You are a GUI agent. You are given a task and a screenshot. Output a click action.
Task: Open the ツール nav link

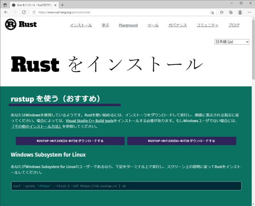(x=153, y=26)
